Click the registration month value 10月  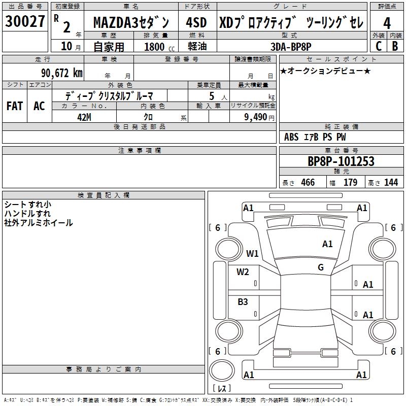(71, 46)
